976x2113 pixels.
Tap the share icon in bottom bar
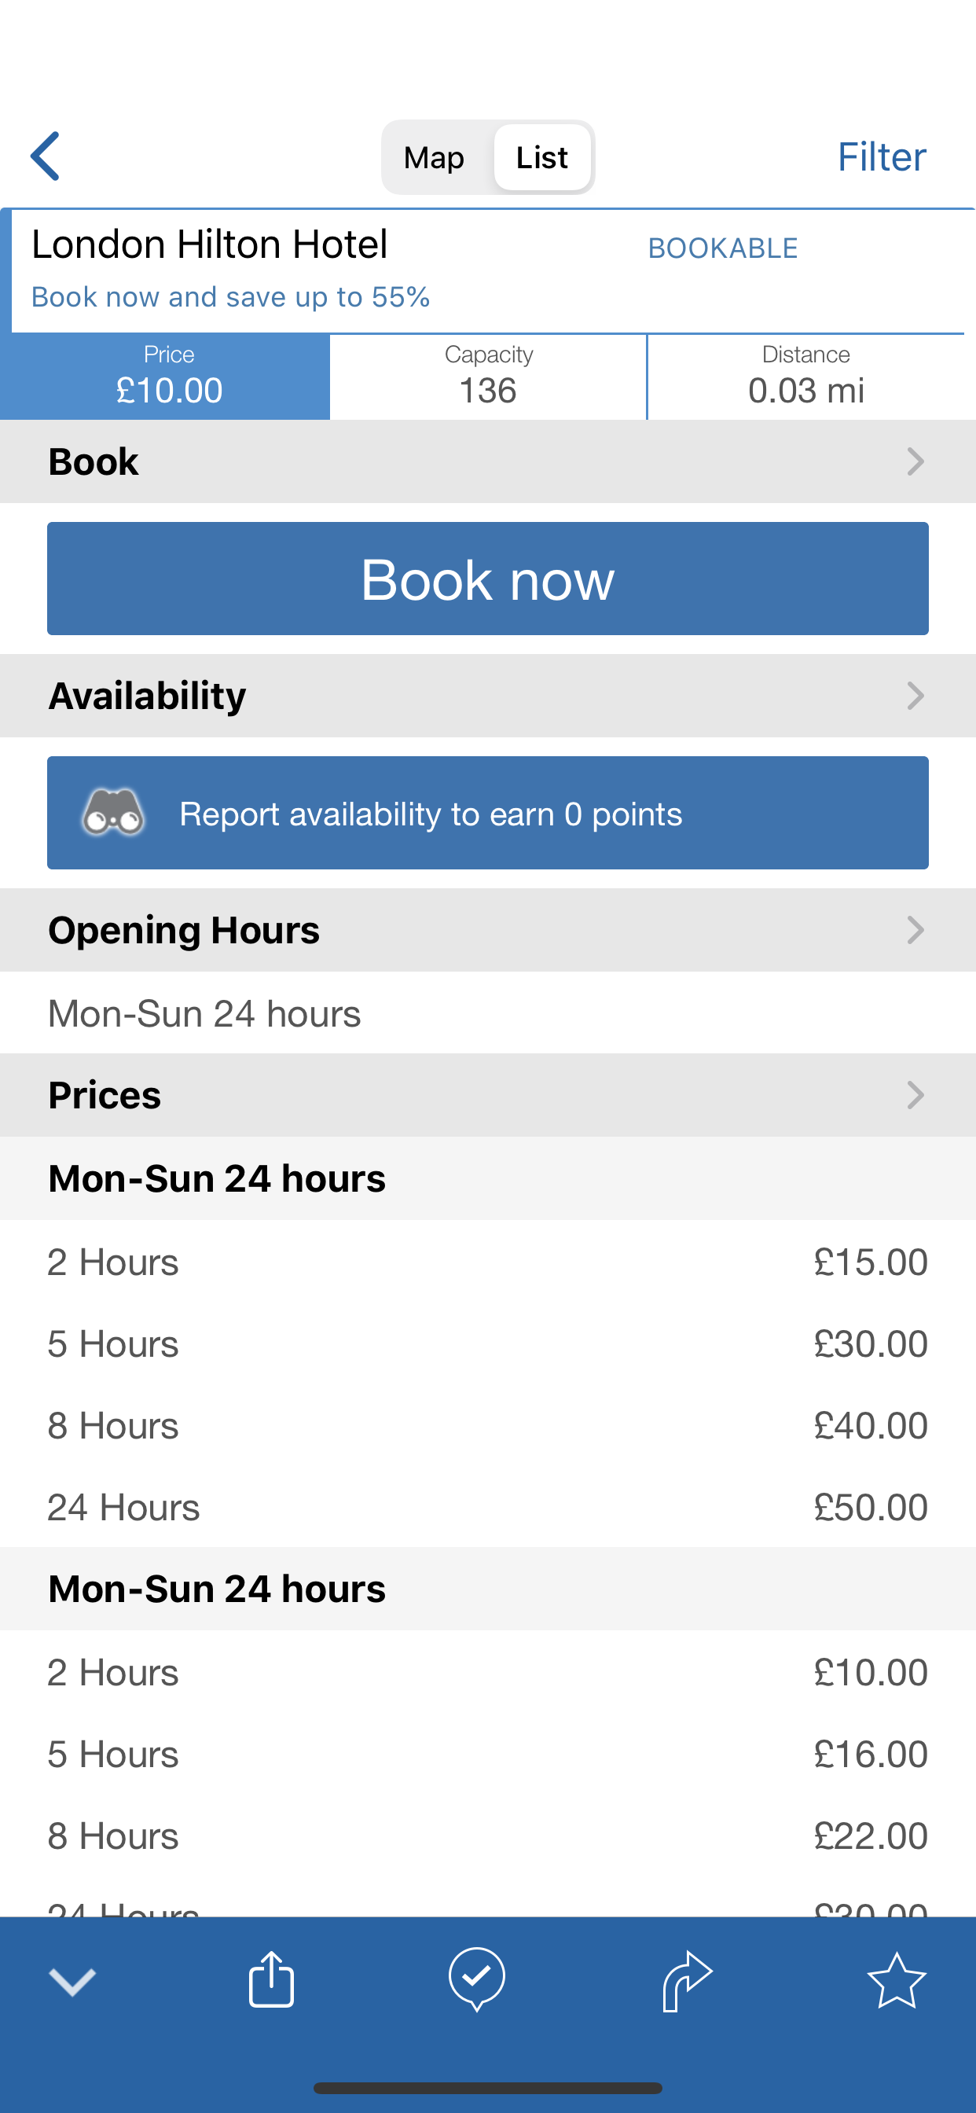pyautogui.click(x=271, y=1979)
